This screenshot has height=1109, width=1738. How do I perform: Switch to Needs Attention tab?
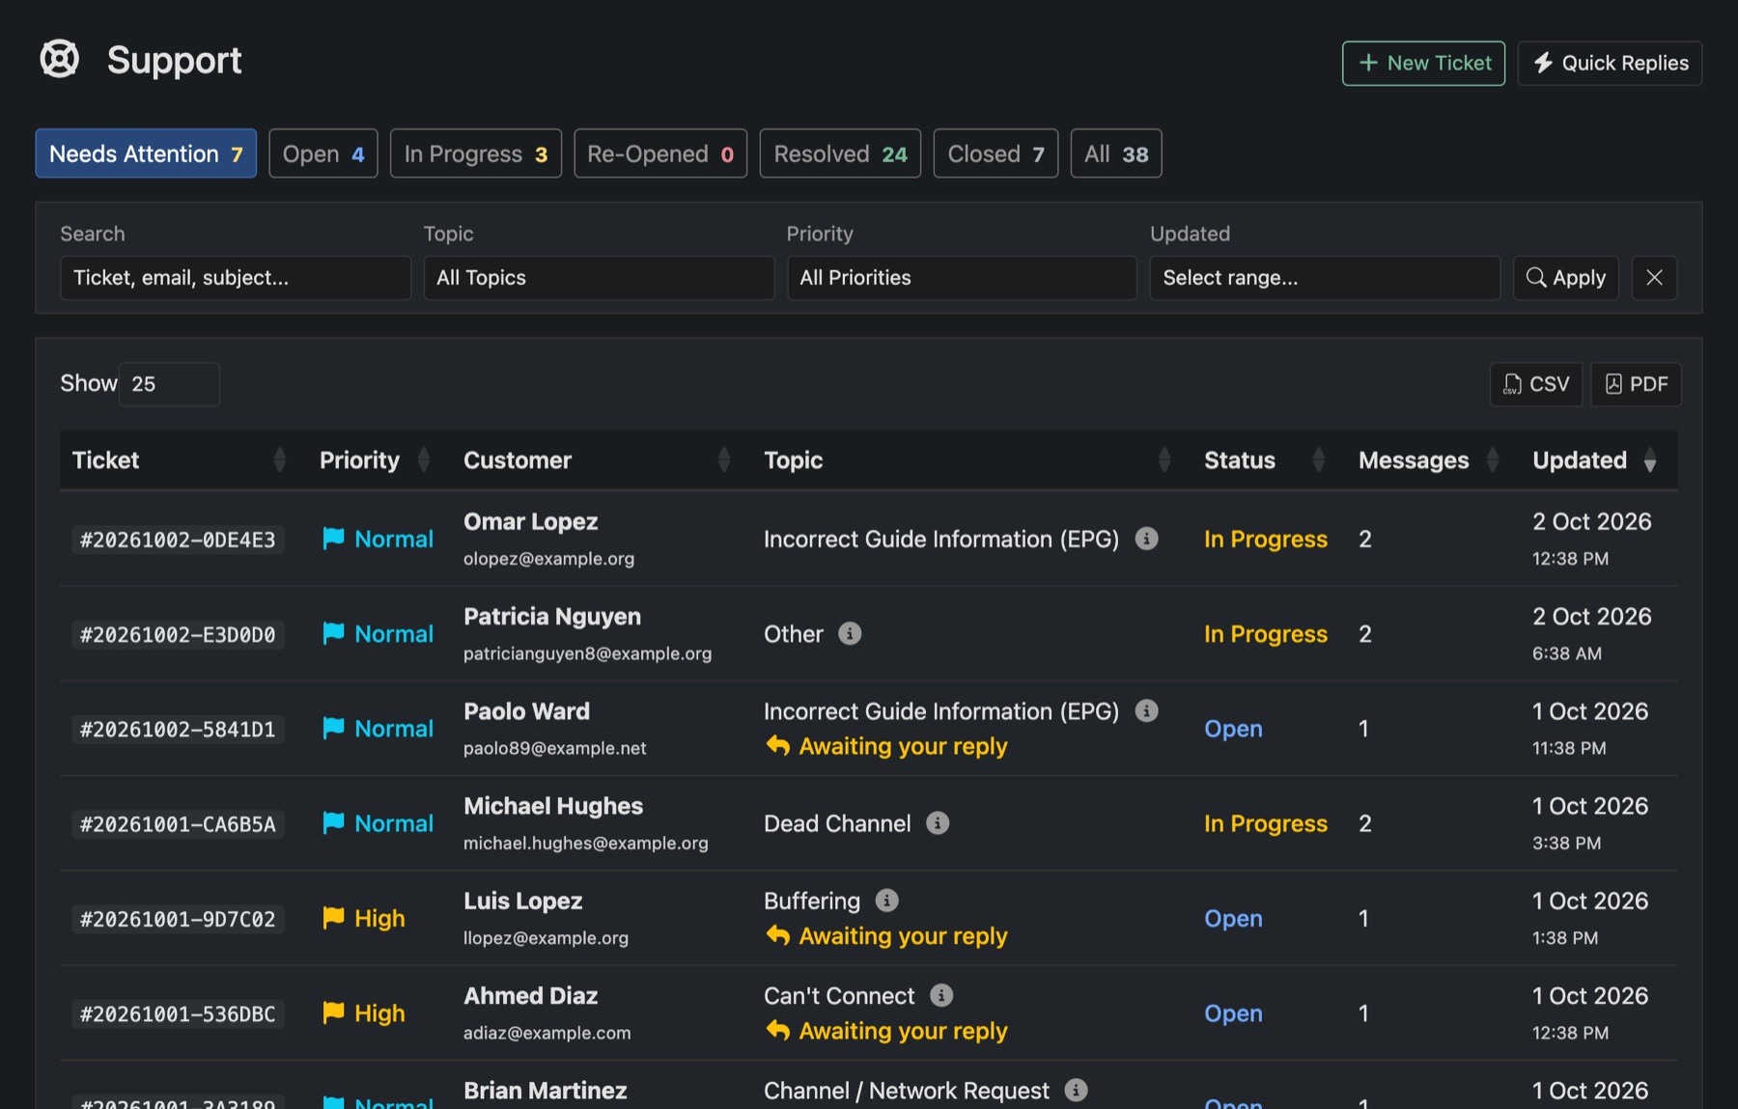pos(146,153)
